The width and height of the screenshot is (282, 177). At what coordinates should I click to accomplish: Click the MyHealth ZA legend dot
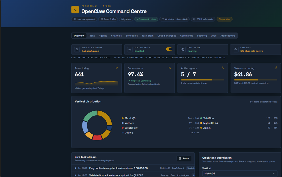201,123
